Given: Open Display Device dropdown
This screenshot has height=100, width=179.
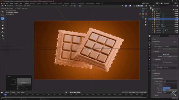Looking at the screenshot, I should pyautogui.click(x=170, y=81).
